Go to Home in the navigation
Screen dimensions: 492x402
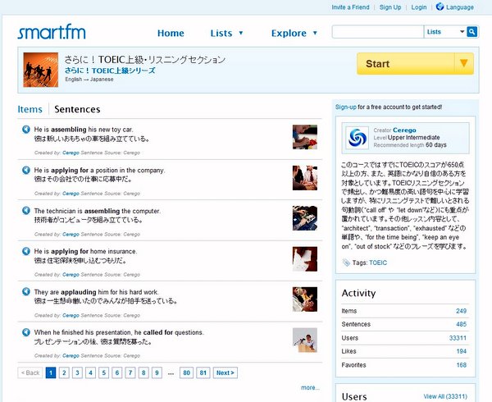pos(171,34)
